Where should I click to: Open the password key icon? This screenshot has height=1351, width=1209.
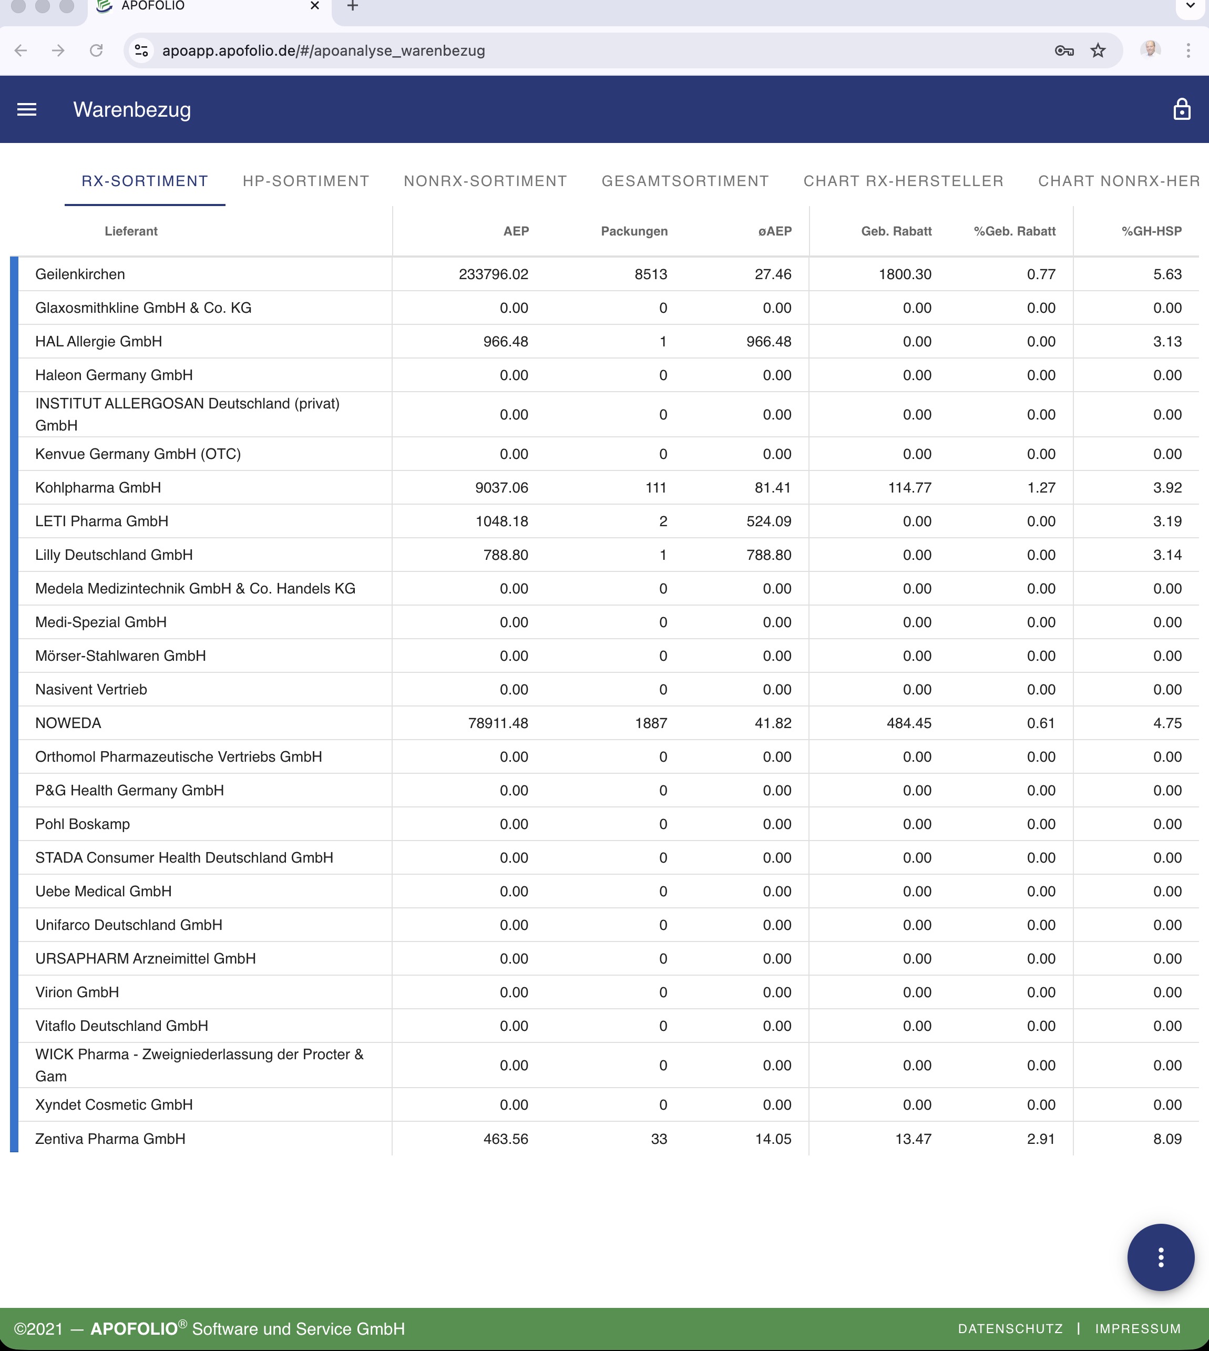point(1063,50)
